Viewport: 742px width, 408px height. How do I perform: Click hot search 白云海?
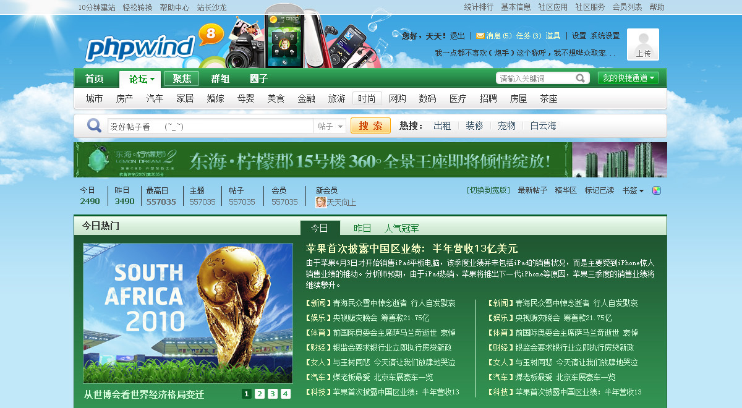pyautogui.click(x=543, y=125)
